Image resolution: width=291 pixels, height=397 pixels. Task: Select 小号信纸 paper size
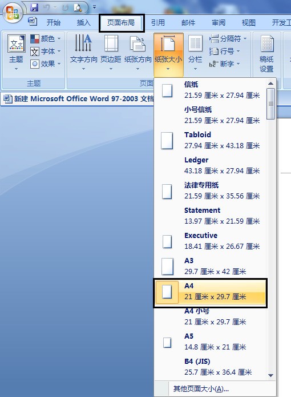(210, 115)
